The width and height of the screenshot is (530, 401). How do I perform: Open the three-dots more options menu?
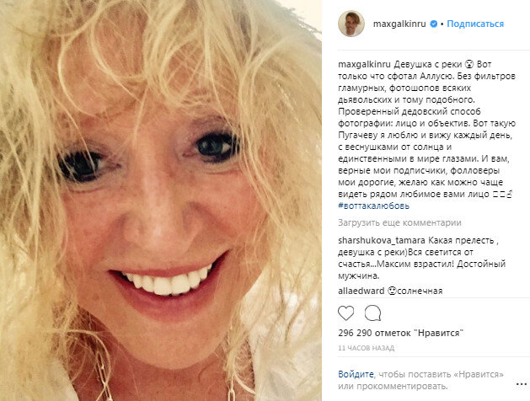point(522,384)
